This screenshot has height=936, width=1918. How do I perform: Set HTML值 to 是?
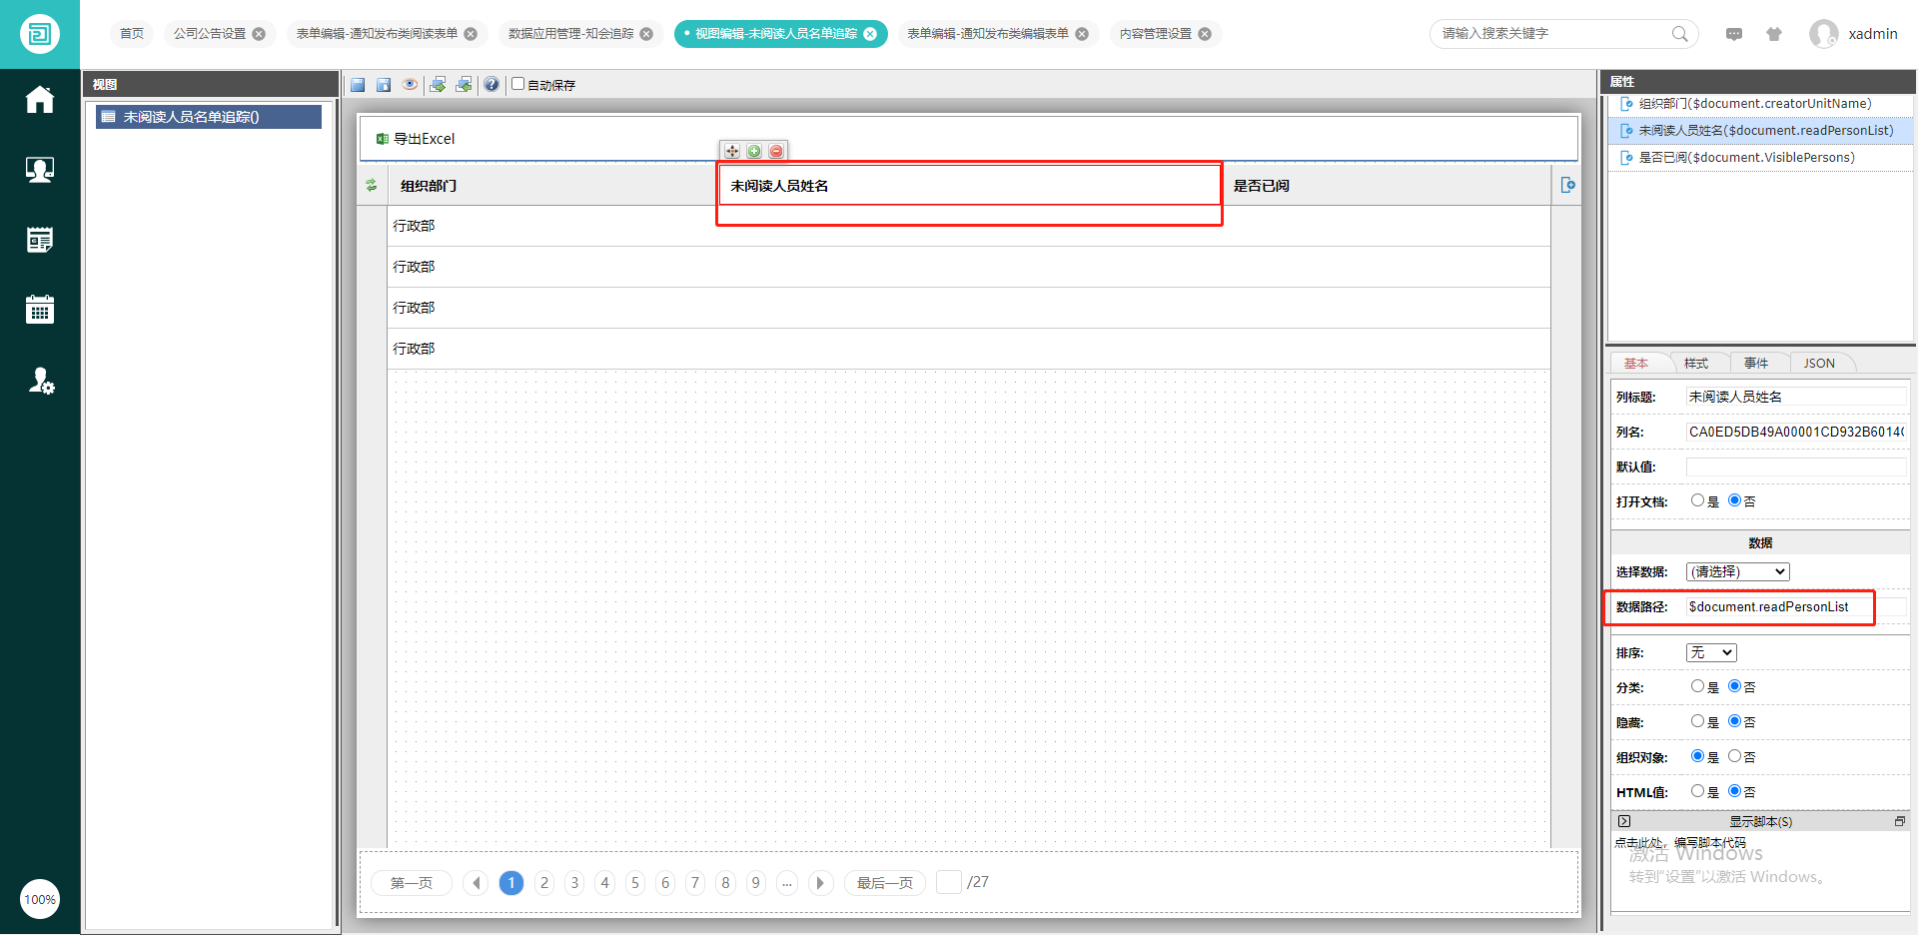pos(1697,791)
